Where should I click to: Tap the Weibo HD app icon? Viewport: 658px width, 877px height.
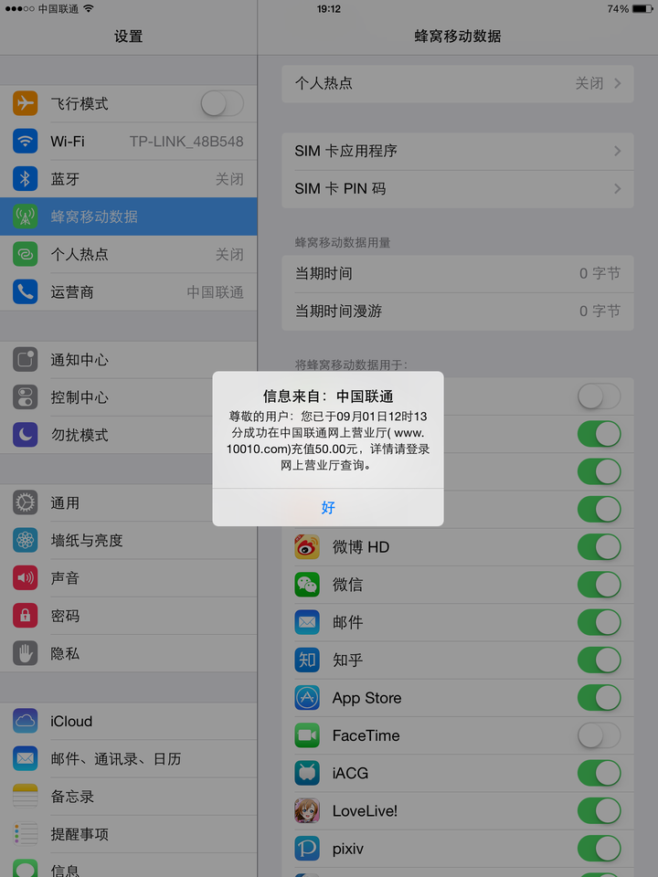click(307, 547)
